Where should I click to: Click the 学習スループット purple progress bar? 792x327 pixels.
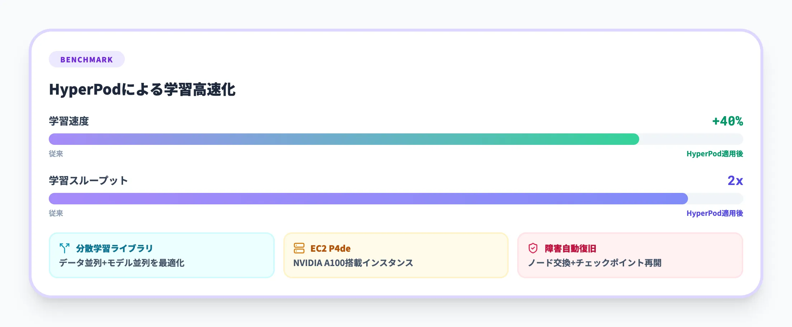coord(368,199)
